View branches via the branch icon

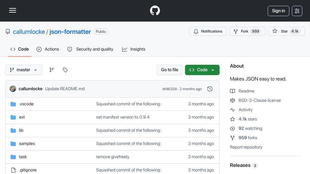click(52, 70)
